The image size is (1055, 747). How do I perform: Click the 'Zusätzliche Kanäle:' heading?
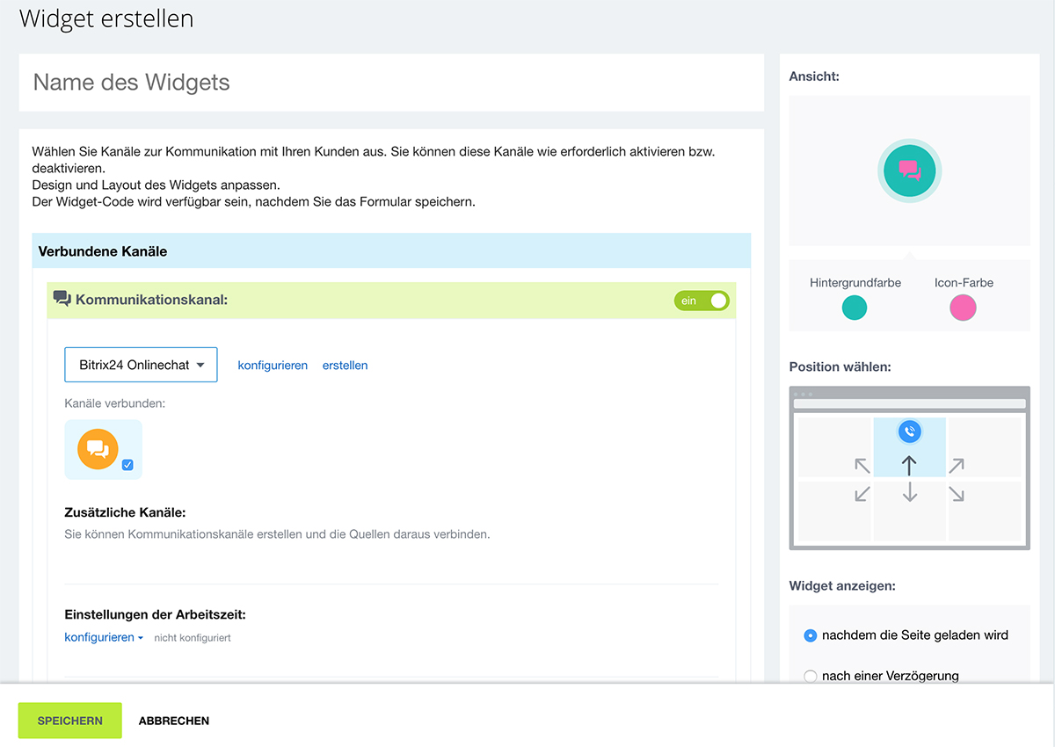pos(125,512)
